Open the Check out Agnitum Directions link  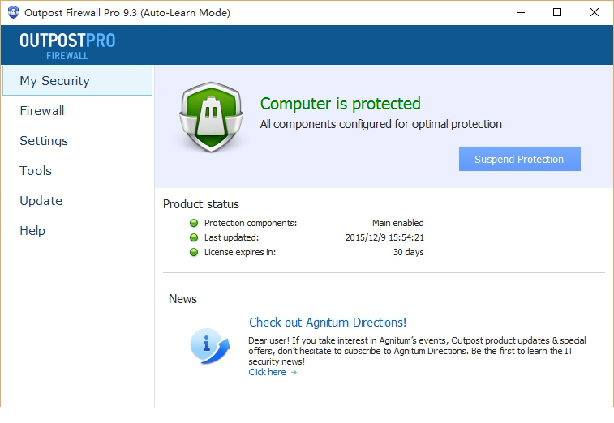click(328, 323)
